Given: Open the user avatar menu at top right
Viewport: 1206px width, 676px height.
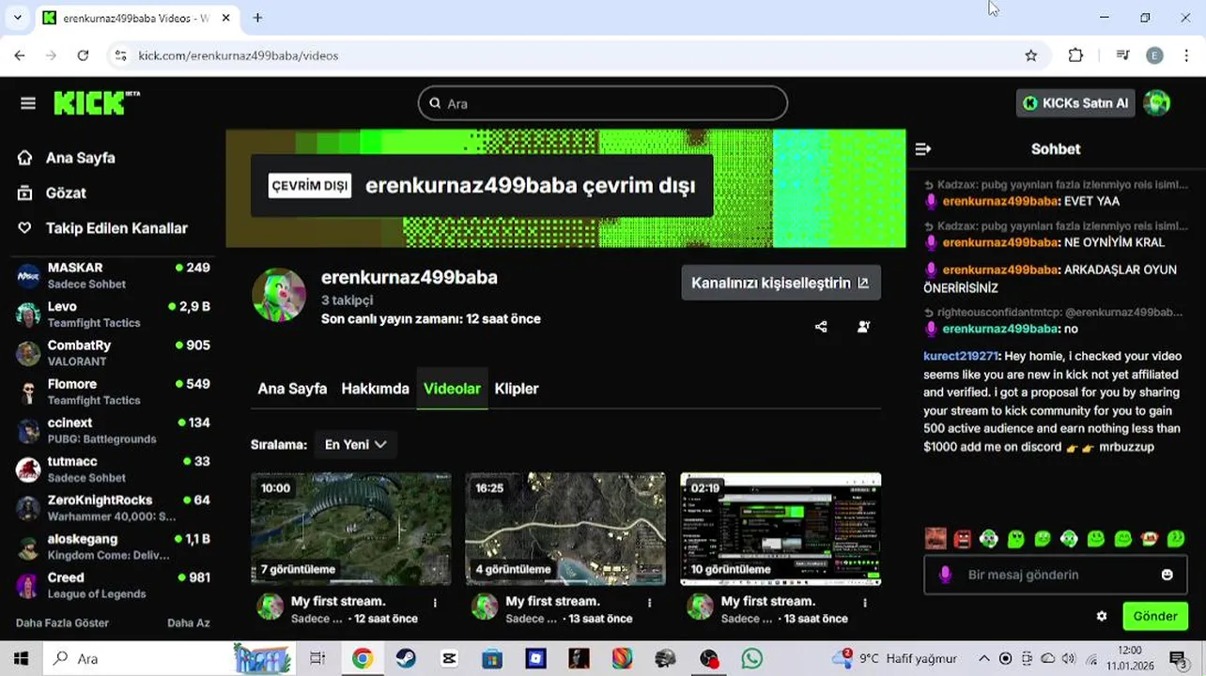Looking at the screenshot, I should tap(1156, 103).
